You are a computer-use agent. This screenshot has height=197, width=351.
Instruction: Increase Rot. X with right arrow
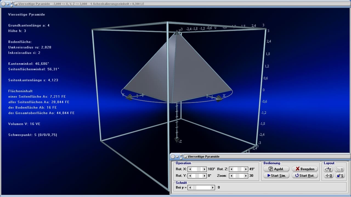coord(204,169)
